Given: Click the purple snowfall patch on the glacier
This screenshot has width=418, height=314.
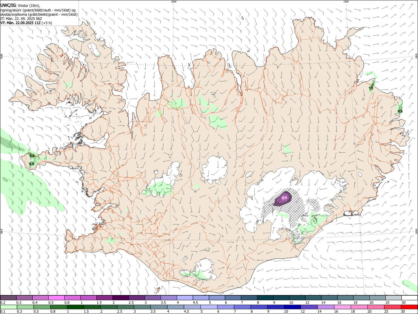Looking at the screenshot, I should [282, 199].
